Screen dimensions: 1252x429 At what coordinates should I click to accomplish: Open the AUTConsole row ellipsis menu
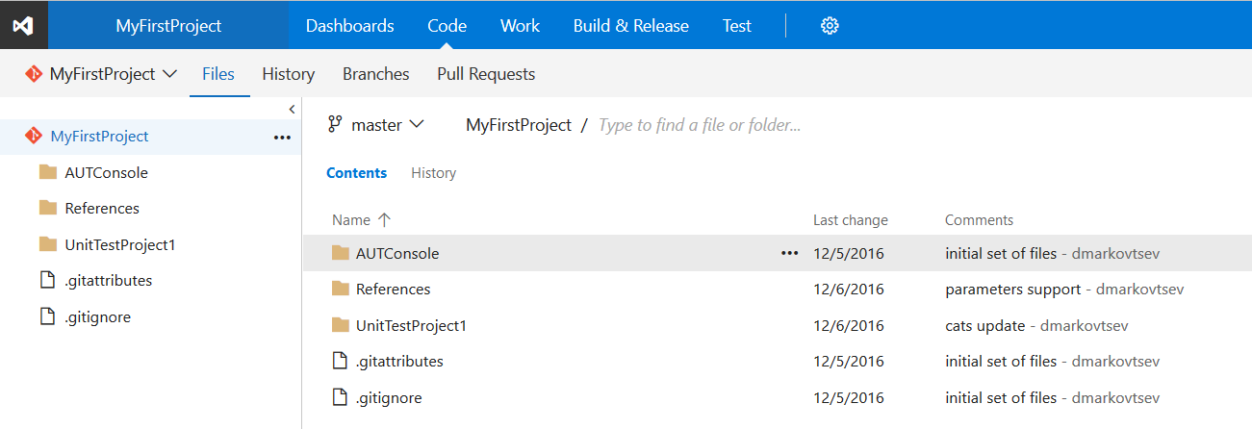(x=789, y=254)
